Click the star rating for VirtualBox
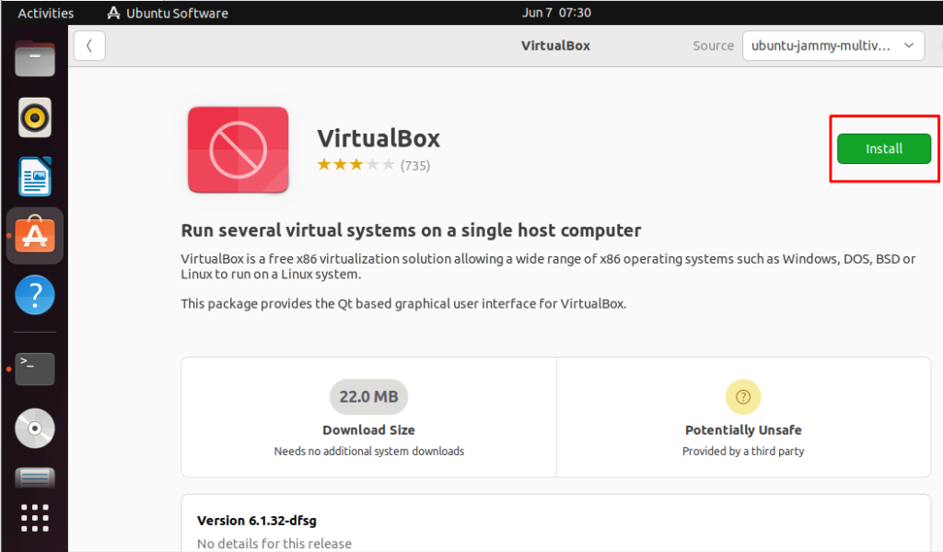This screenshot has height=552, width=943. coord(356,165)
